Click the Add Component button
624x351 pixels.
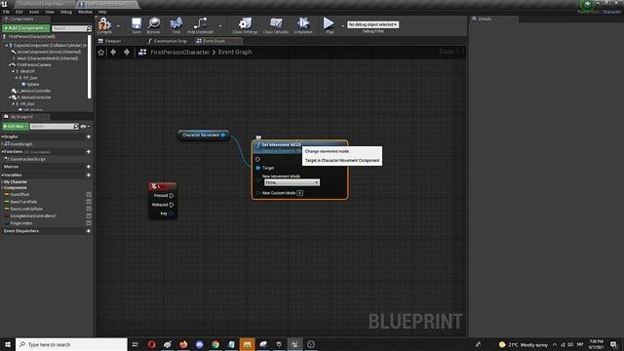(26, 28)
